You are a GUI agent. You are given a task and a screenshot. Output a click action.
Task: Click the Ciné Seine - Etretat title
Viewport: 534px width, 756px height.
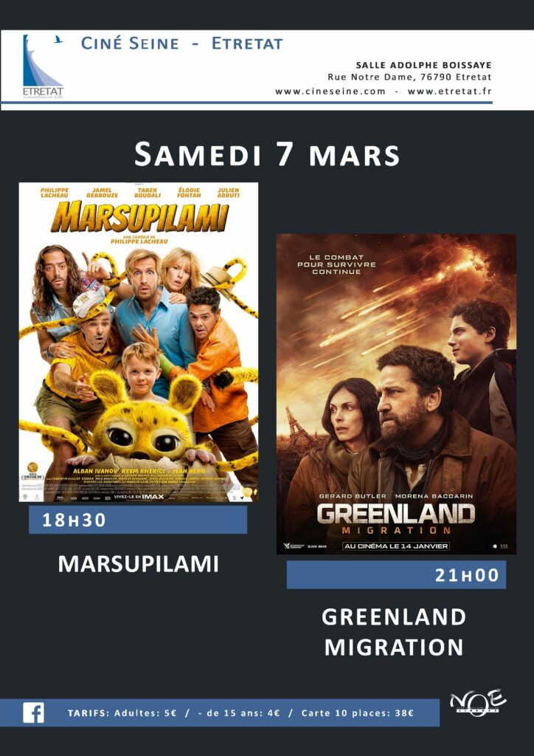tap(181, 44)
